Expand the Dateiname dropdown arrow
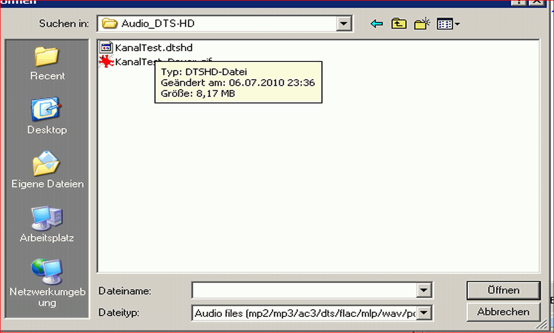554x333 pixels. click(424, 290)
